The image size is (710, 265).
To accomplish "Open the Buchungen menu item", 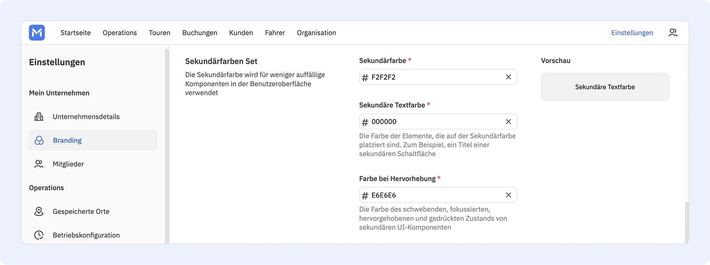I will pos(200,33).
